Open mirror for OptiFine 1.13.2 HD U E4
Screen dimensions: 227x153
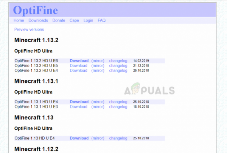[98, 71]
